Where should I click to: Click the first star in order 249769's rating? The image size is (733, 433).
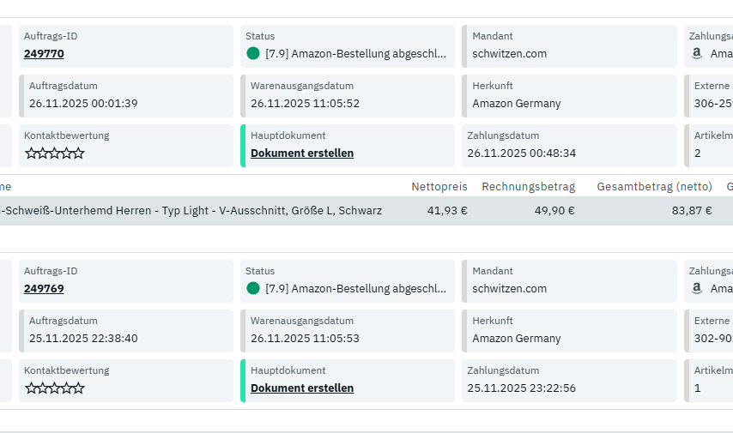31,388
